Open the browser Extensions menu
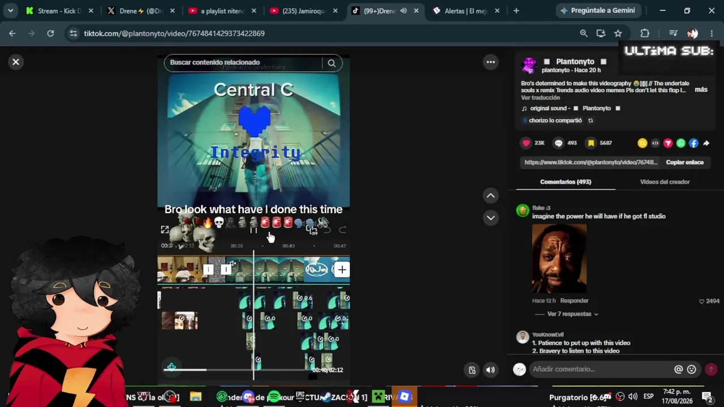The image size is (724, 407). pos(645,33)
